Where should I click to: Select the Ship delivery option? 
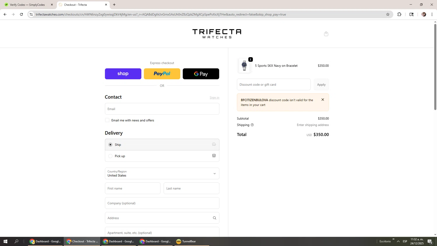point(110,145)
